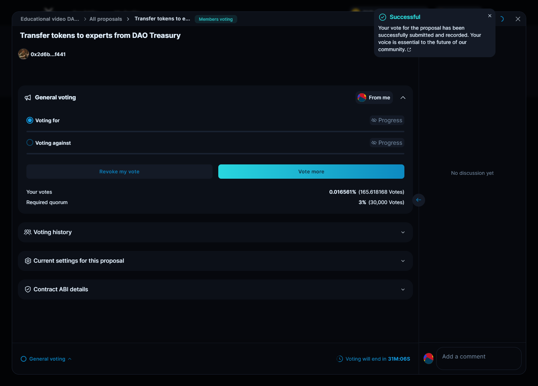Viewport: 538px width, 386px height.
Task: Expand the Voting history section
Action: (x=403, y=232)
